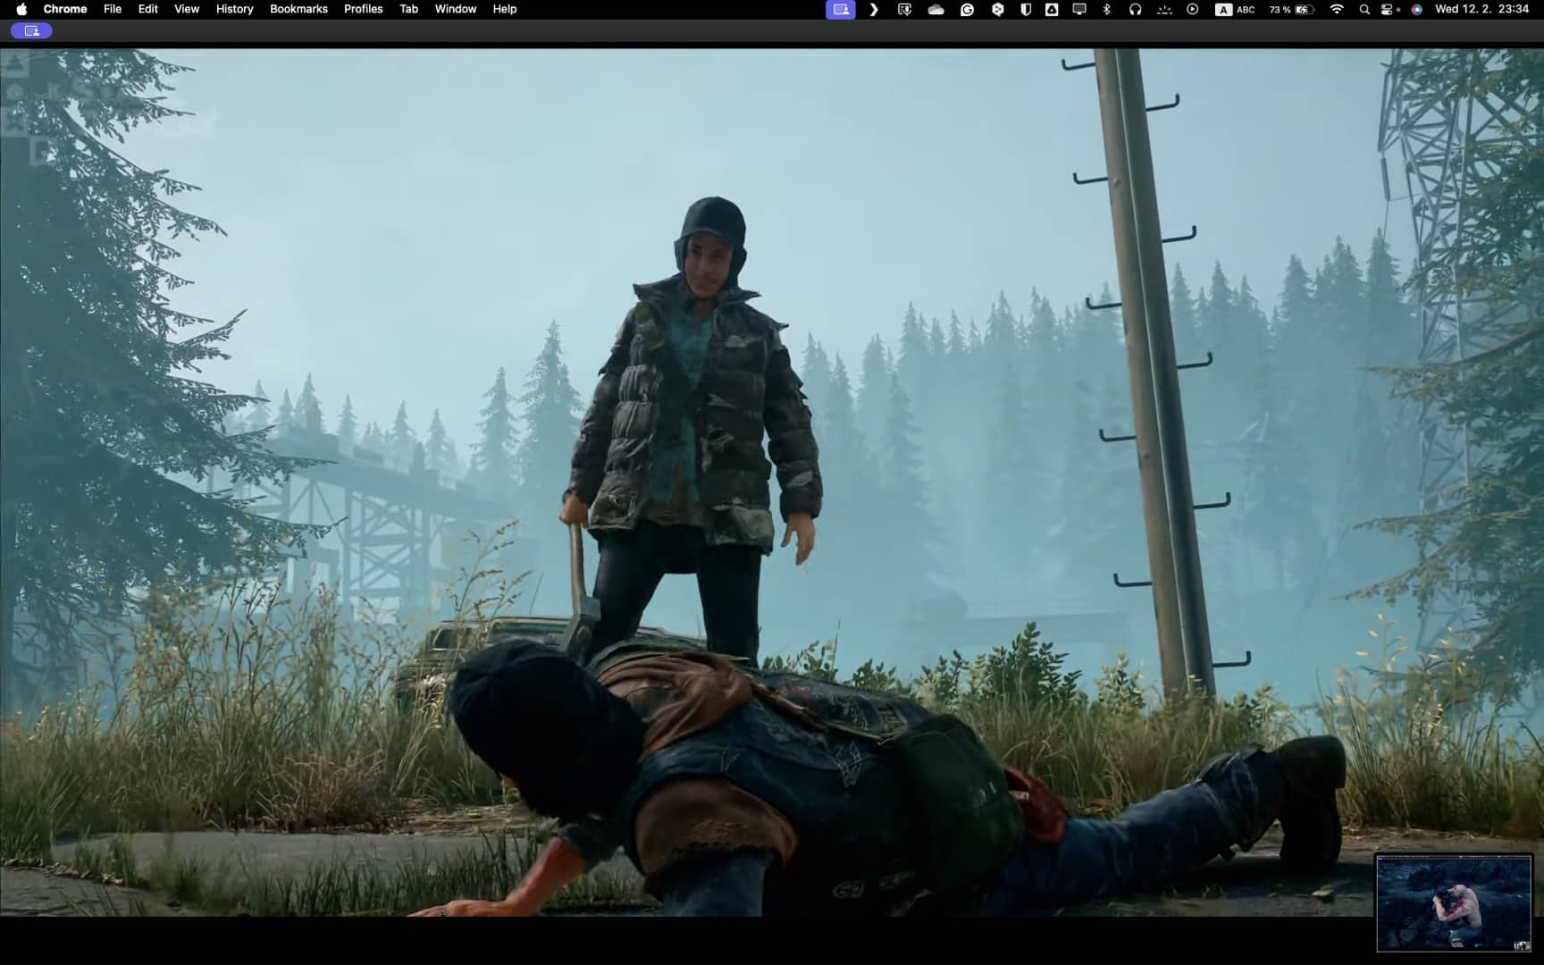Click the triangle-in-square menu bar icon
This screenshot has height=965, width=1544.
click(x=1052, y=9)
